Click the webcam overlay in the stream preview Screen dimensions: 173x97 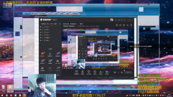pyautogui.click(x=79, y=64)
